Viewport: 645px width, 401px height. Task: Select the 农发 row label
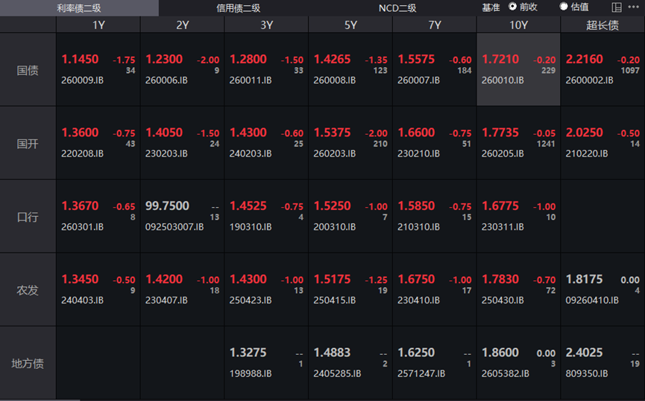click(28, 289)
